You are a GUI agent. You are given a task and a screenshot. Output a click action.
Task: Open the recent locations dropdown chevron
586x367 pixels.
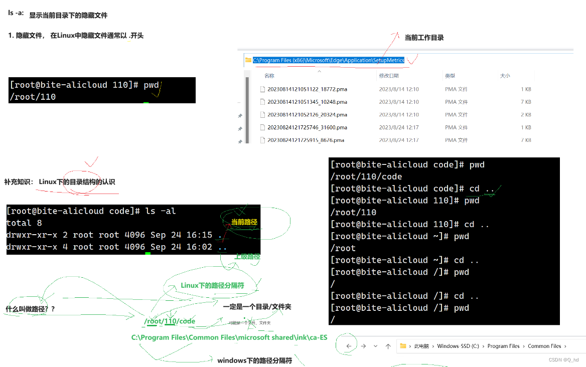(376, 346)
